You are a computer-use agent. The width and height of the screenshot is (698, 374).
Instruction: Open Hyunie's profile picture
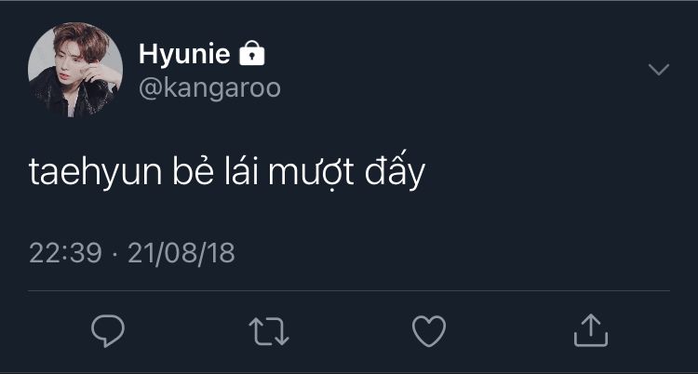click(75, 70)
